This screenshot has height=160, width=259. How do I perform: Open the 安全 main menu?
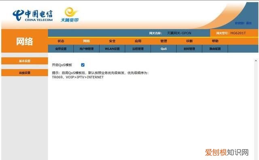click(x=112, y=41)
